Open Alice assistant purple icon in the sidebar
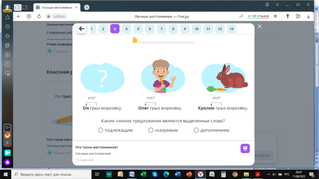319x179 pixels. [7, 162]
